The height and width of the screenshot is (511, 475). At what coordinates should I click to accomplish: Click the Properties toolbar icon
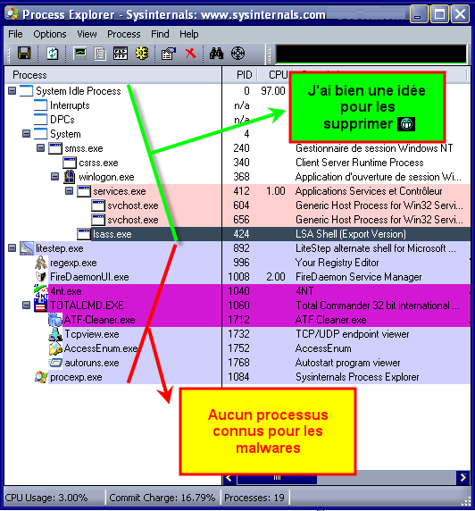click(x=169, y=53)
